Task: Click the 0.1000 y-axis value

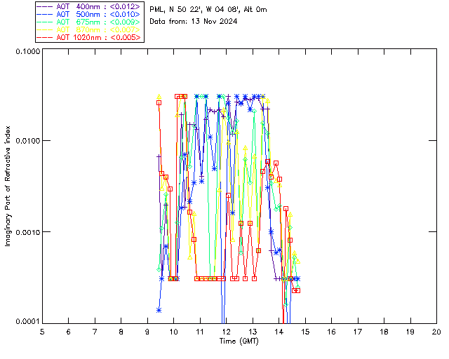Action: (x=27, y=51)
